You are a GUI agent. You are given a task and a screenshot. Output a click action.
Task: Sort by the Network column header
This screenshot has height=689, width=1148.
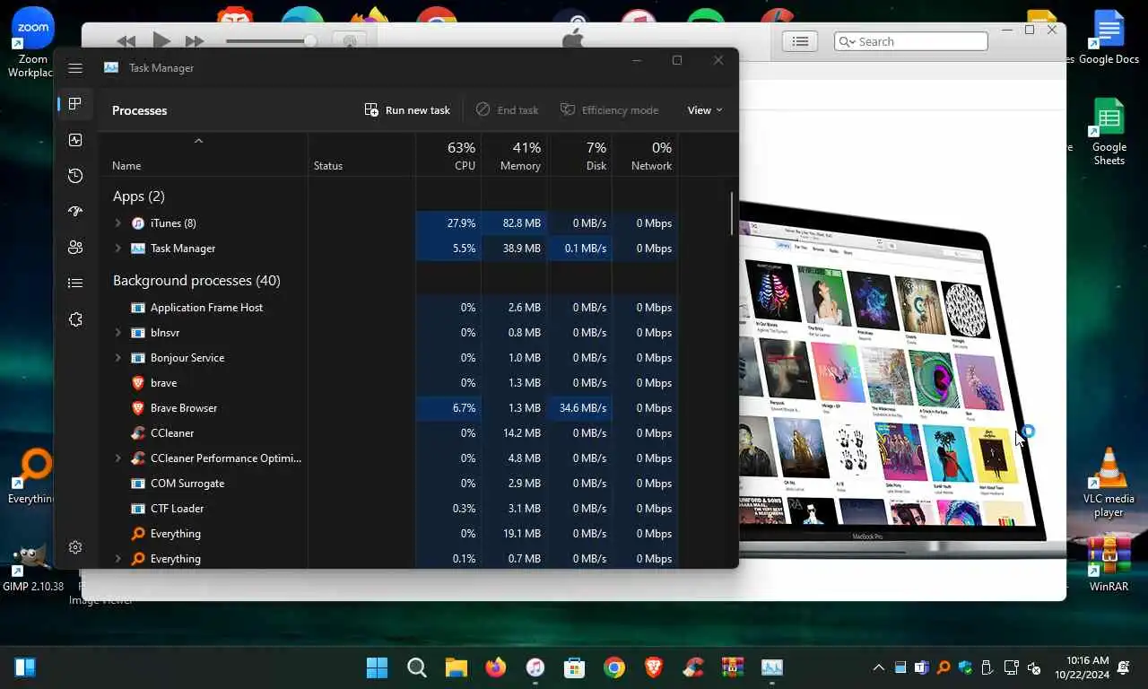(x=645, y=155)
